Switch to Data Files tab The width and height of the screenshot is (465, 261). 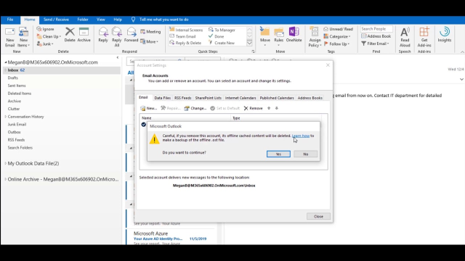tap(163, 98)
